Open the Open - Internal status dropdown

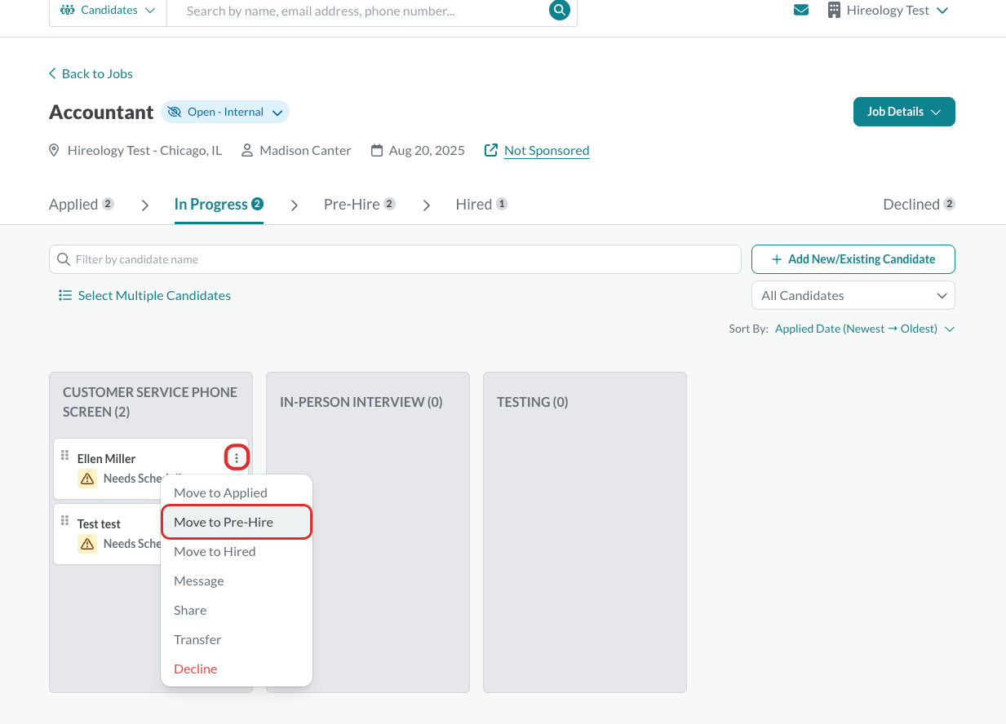225,112
